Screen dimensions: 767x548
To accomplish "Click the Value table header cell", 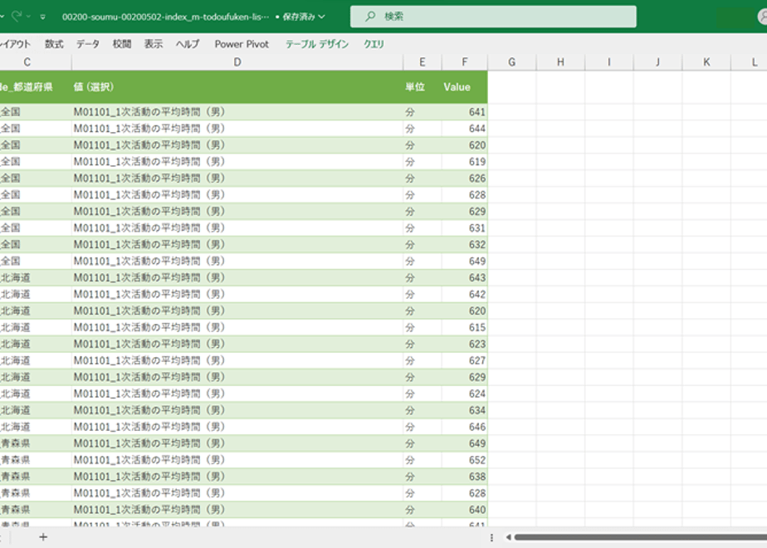I will click(464, 87).
